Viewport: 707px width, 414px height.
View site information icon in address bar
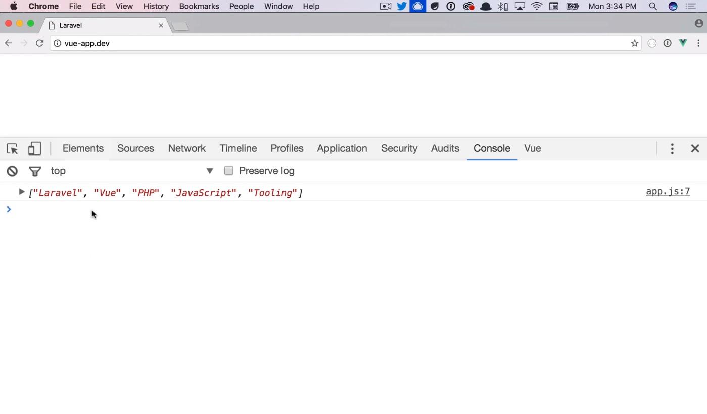pos(58,43)
